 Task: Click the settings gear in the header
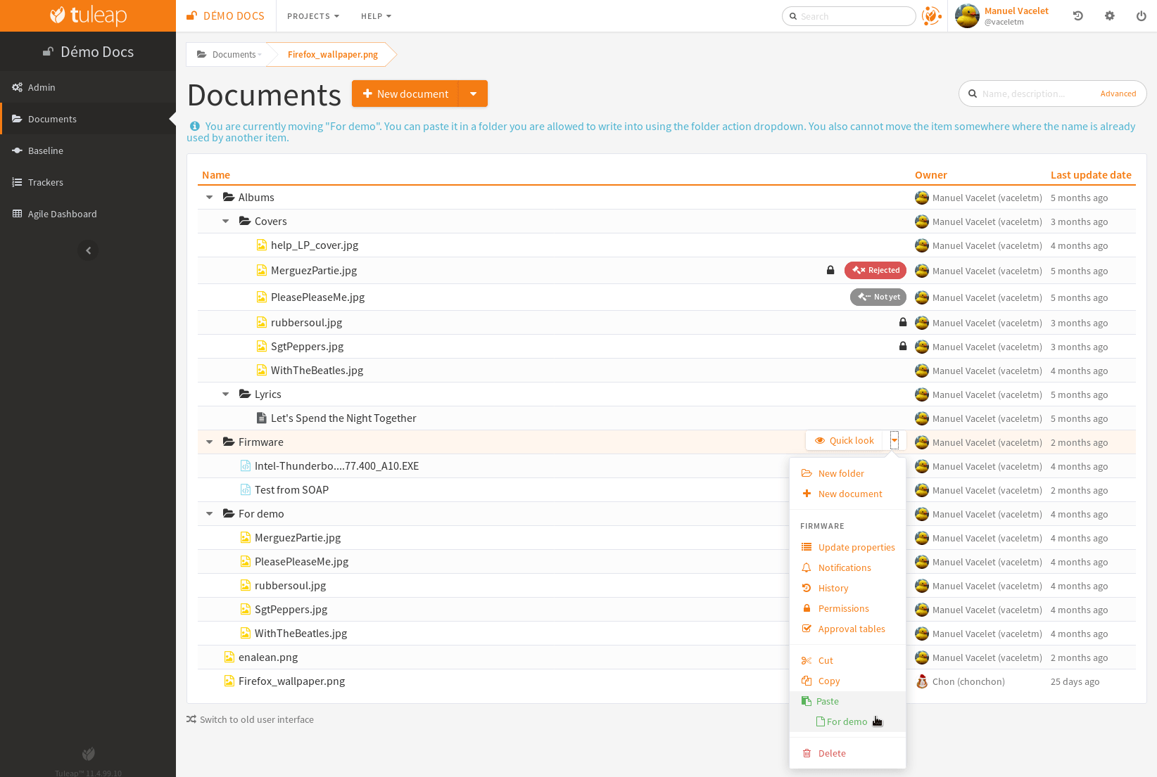(1109, 15)
